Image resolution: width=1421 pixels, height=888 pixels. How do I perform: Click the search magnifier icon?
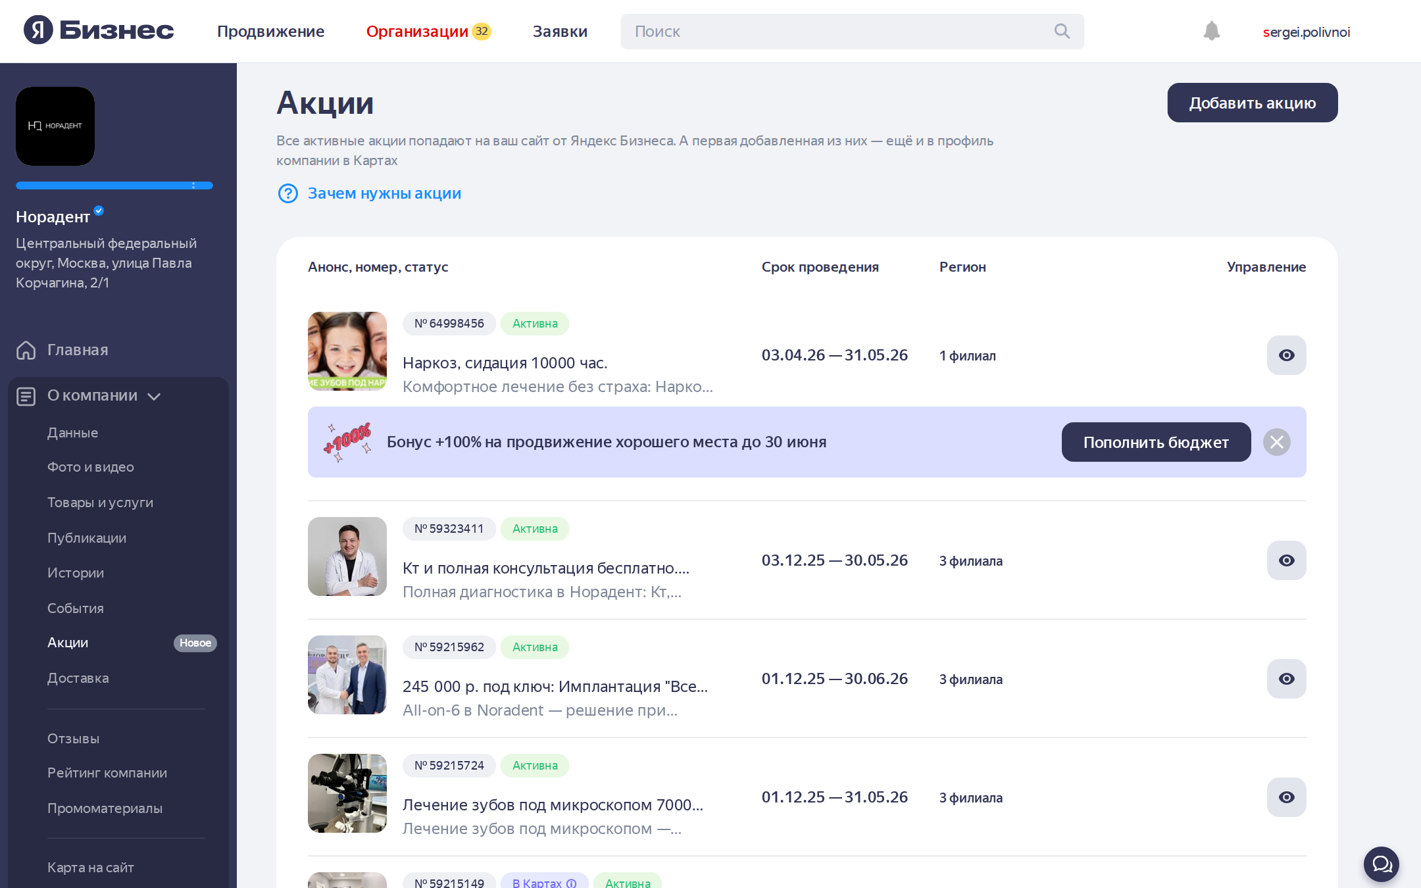[1062, 31]
